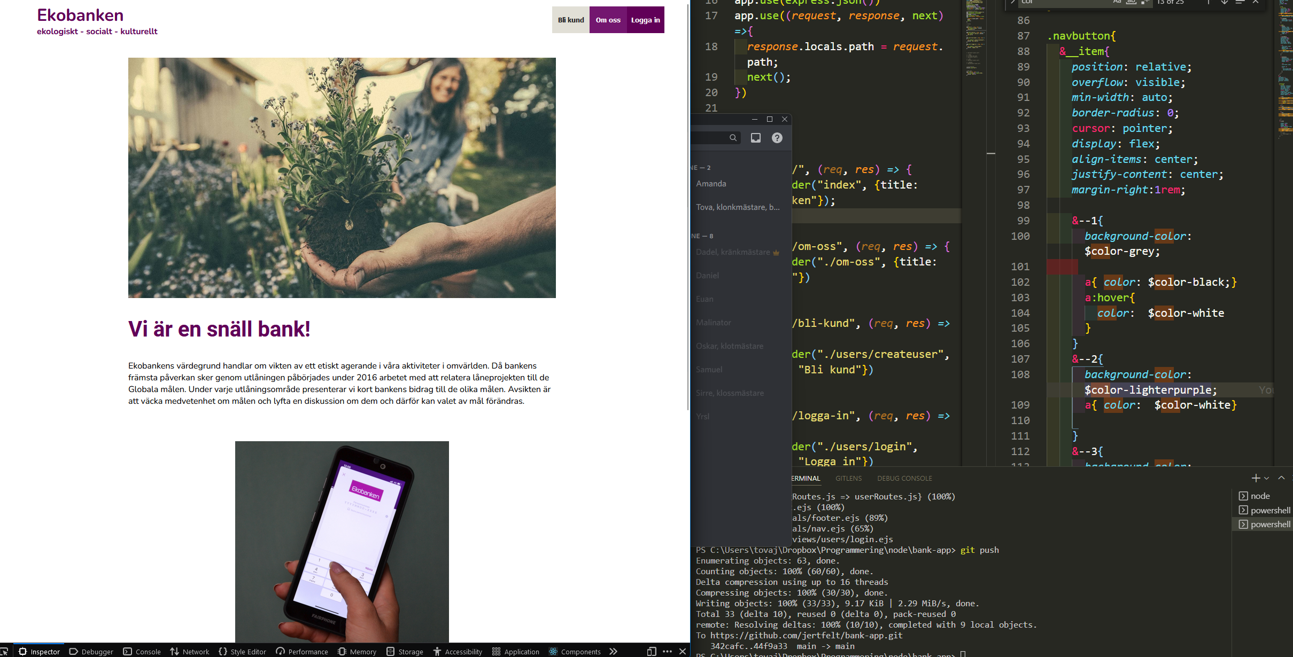1293x657 pixels.
Task: Toggle Match Whole Word in the Find widget
Action: pyautogui.click(x=1131, y=2)
